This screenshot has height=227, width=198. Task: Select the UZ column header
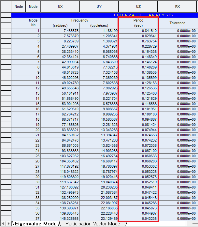pos(138,6)
